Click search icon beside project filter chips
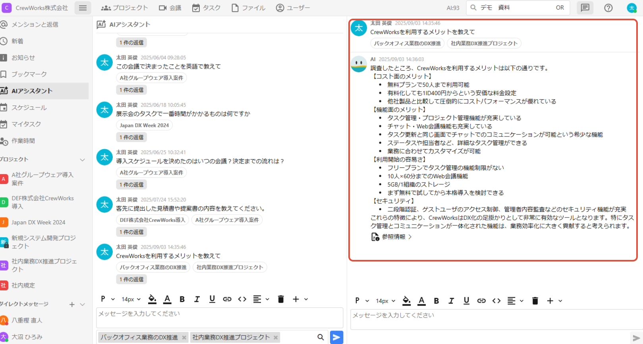The height and width of the screenshot is (344, 643). pyautogui.click(x=321, y=337)
